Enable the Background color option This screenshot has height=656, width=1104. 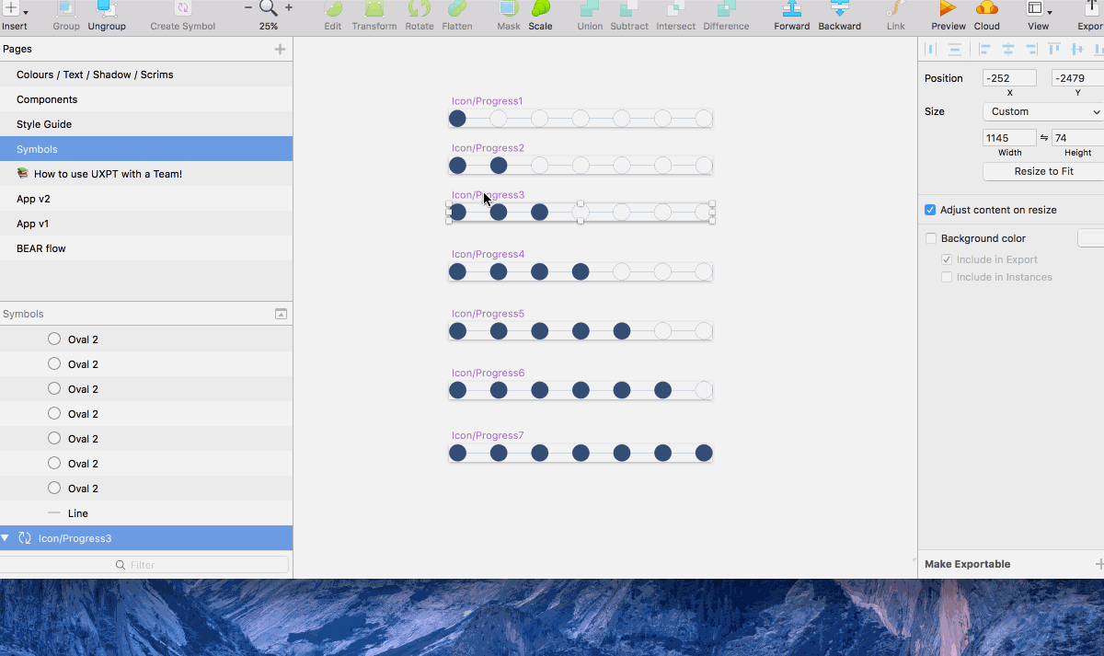[x=931, y=238]
